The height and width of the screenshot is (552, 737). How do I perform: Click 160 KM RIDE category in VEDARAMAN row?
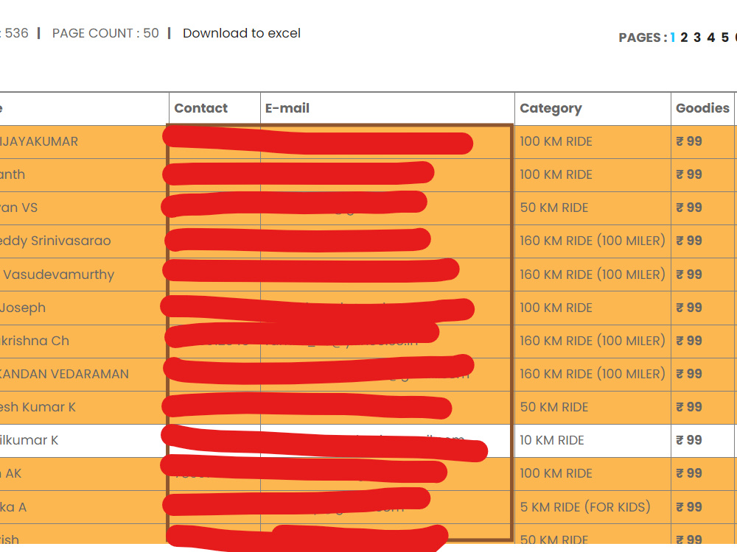point(593,374)
